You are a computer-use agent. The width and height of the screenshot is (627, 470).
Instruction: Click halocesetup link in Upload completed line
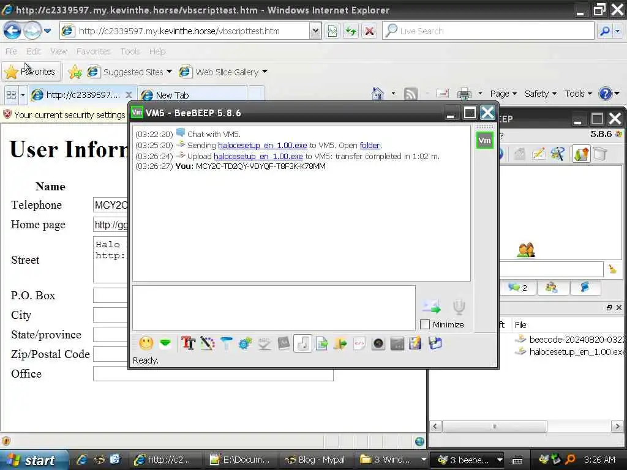pyautogui.click(x=258, y=156)
